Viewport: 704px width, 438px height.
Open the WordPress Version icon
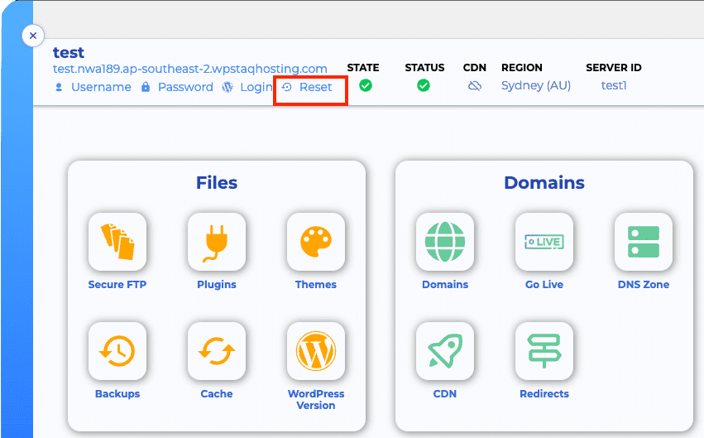(x=316, y=351)
